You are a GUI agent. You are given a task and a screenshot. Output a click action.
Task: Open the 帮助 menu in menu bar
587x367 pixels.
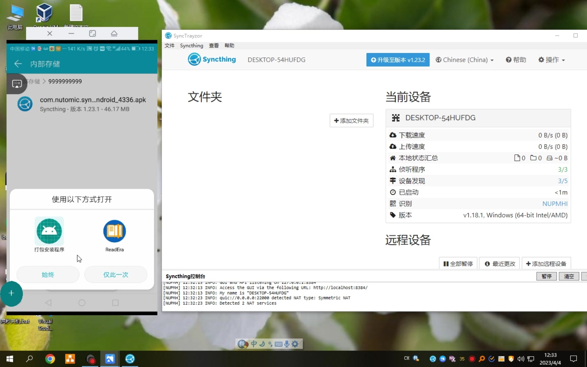click(x=229, y=46)
